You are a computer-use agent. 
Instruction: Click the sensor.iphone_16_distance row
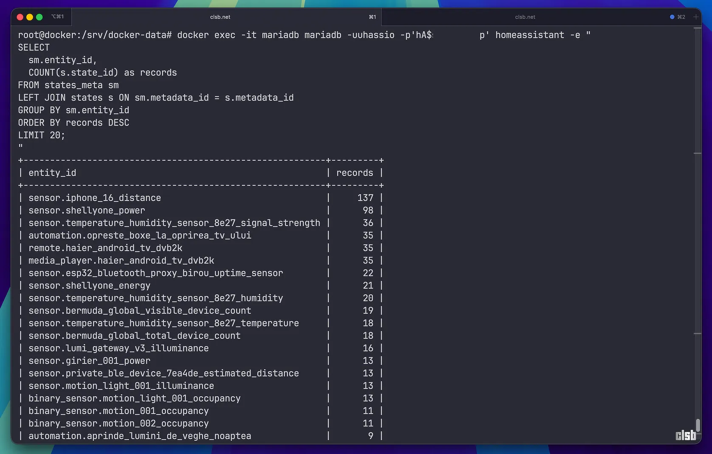pyautogui.click(x=95, y=198)
